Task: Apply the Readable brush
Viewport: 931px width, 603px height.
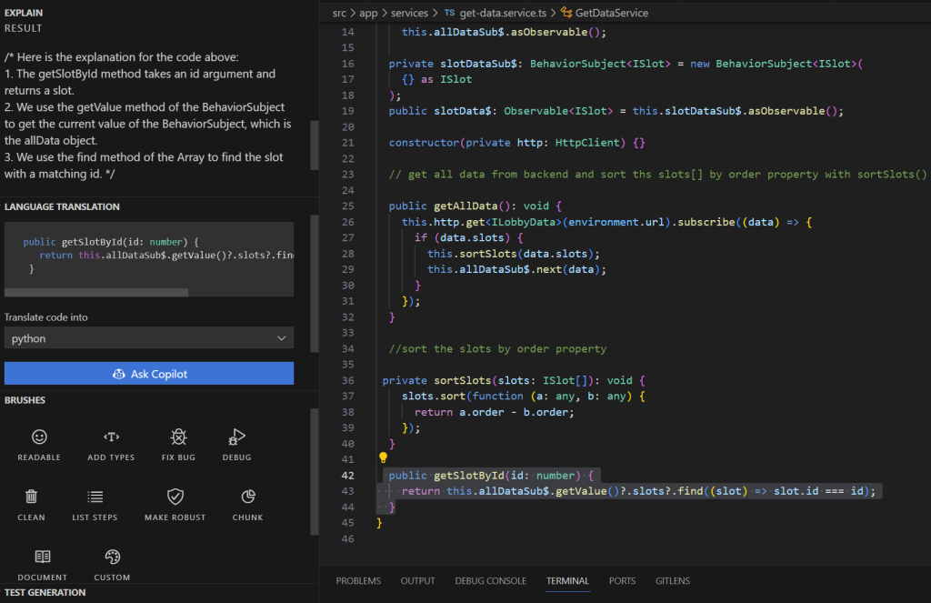Action: coord(39,444)
